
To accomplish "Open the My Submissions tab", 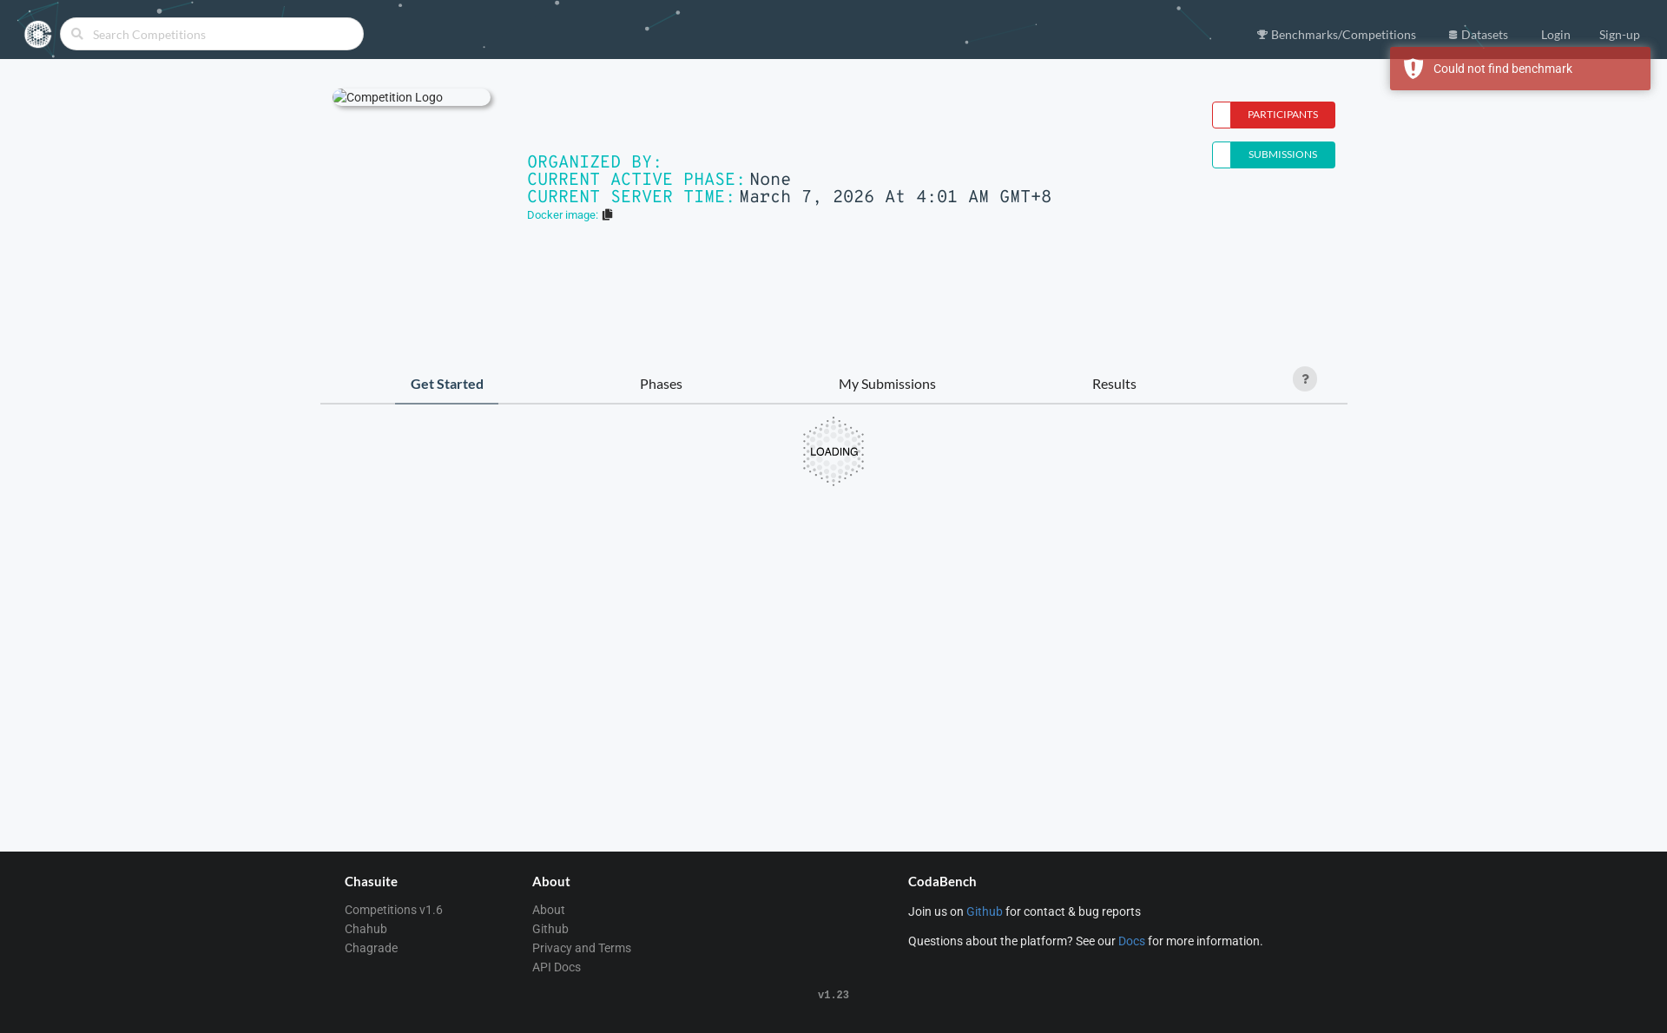I will [x=886, y=384].
